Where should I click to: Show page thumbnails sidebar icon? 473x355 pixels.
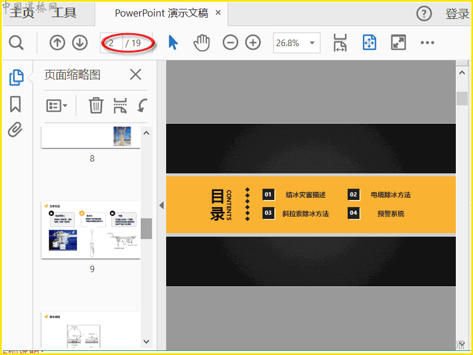point(17,78)
